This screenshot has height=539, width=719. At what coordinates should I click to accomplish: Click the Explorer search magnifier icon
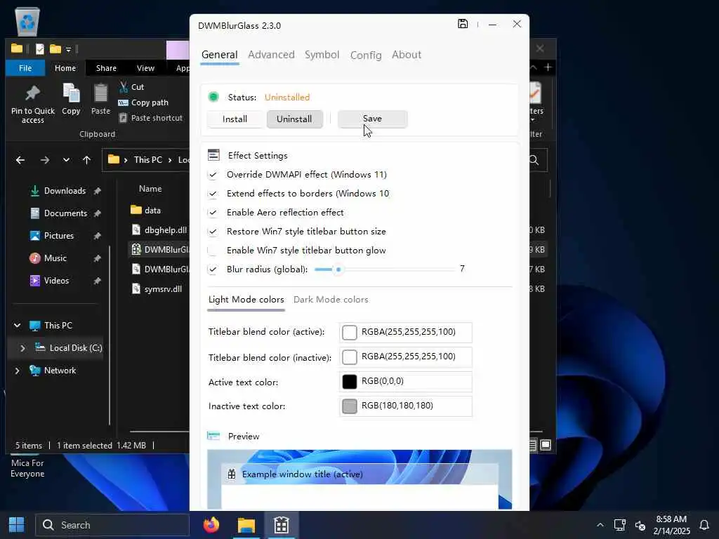point(534,160)
